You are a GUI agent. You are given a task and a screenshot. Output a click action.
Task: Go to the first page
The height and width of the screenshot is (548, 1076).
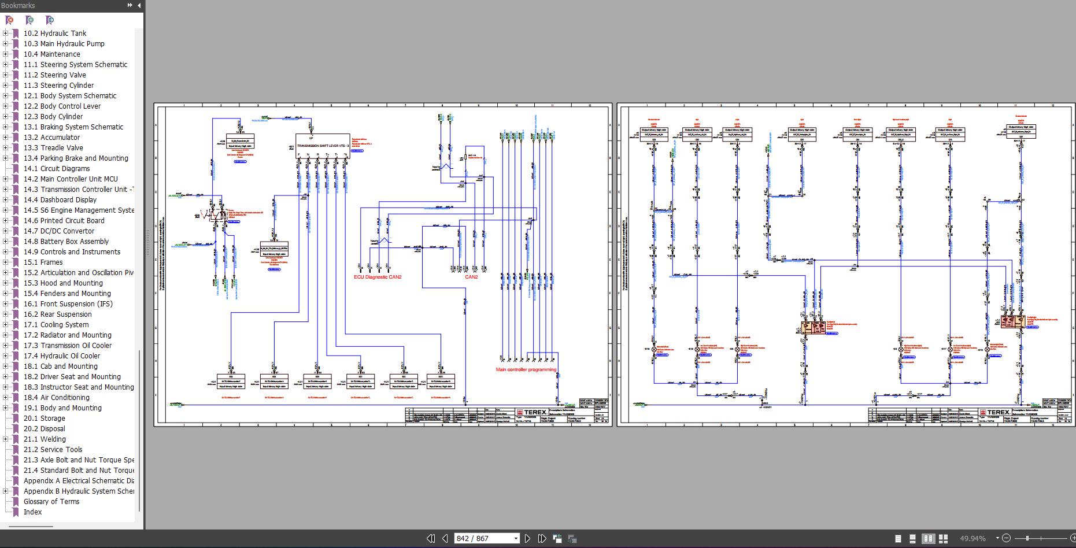[x=431, y=538]
